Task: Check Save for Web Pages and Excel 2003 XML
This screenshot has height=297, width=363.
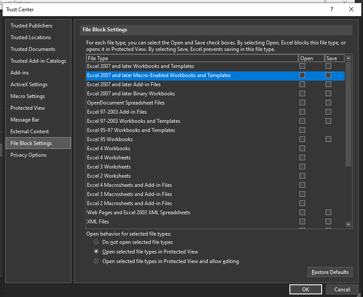Action: (328, 213)
